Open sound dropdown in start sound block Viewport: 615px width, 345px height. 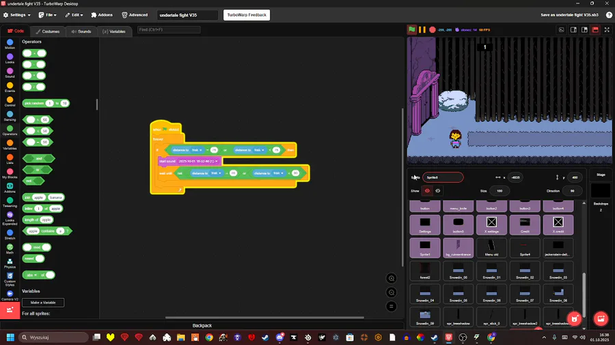pyautogui.click(x=198, y=161)
